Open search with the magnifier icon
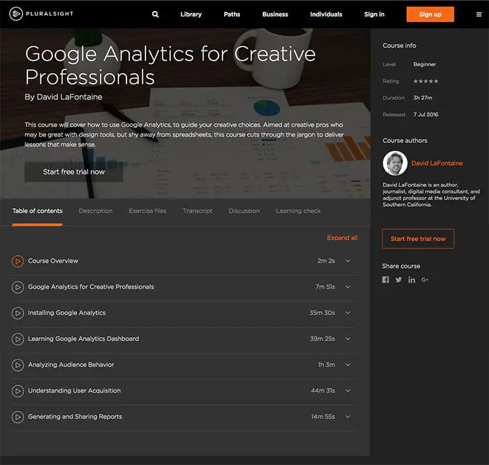 pos(155,14)
